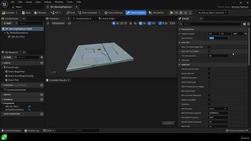Uncheck Call Pre Replication

click(209, 82)
